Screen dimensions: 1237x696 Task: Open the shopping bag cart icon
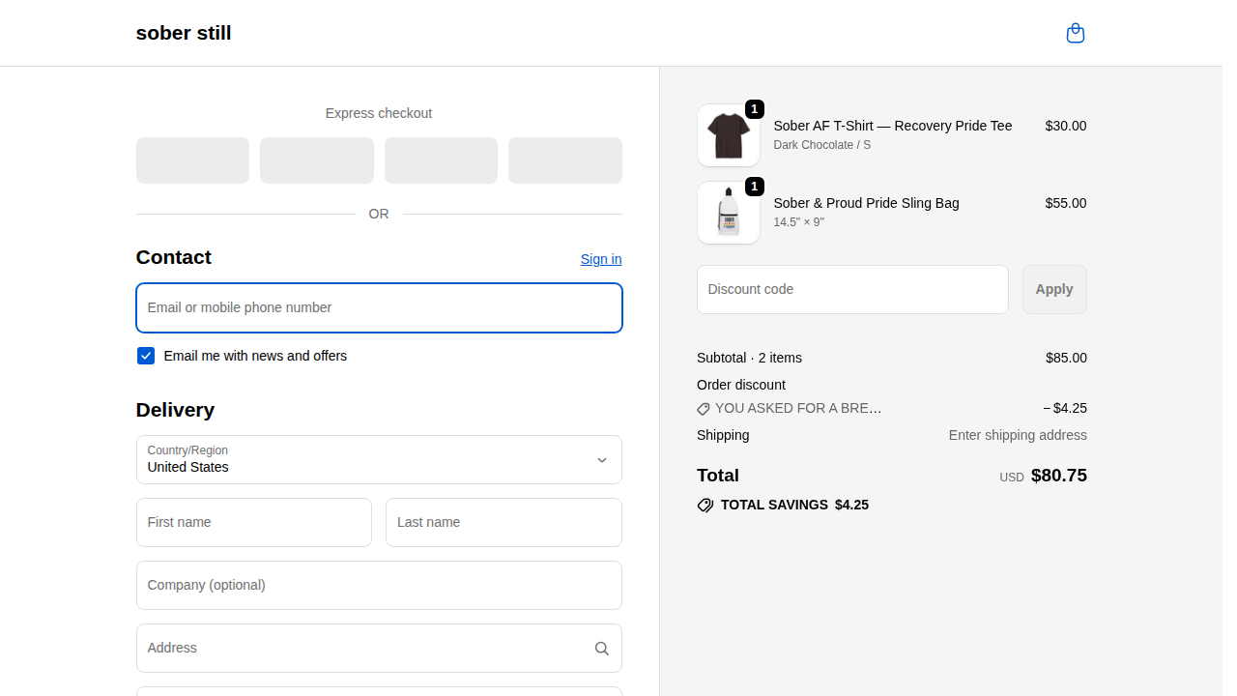(x=1076, y=34)
